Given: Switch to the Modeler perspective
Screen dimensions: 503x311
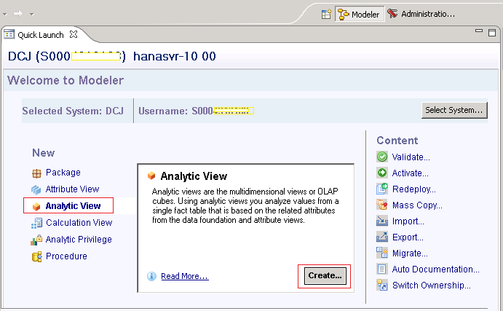Looking at the screenshot, I should point(360,14).
